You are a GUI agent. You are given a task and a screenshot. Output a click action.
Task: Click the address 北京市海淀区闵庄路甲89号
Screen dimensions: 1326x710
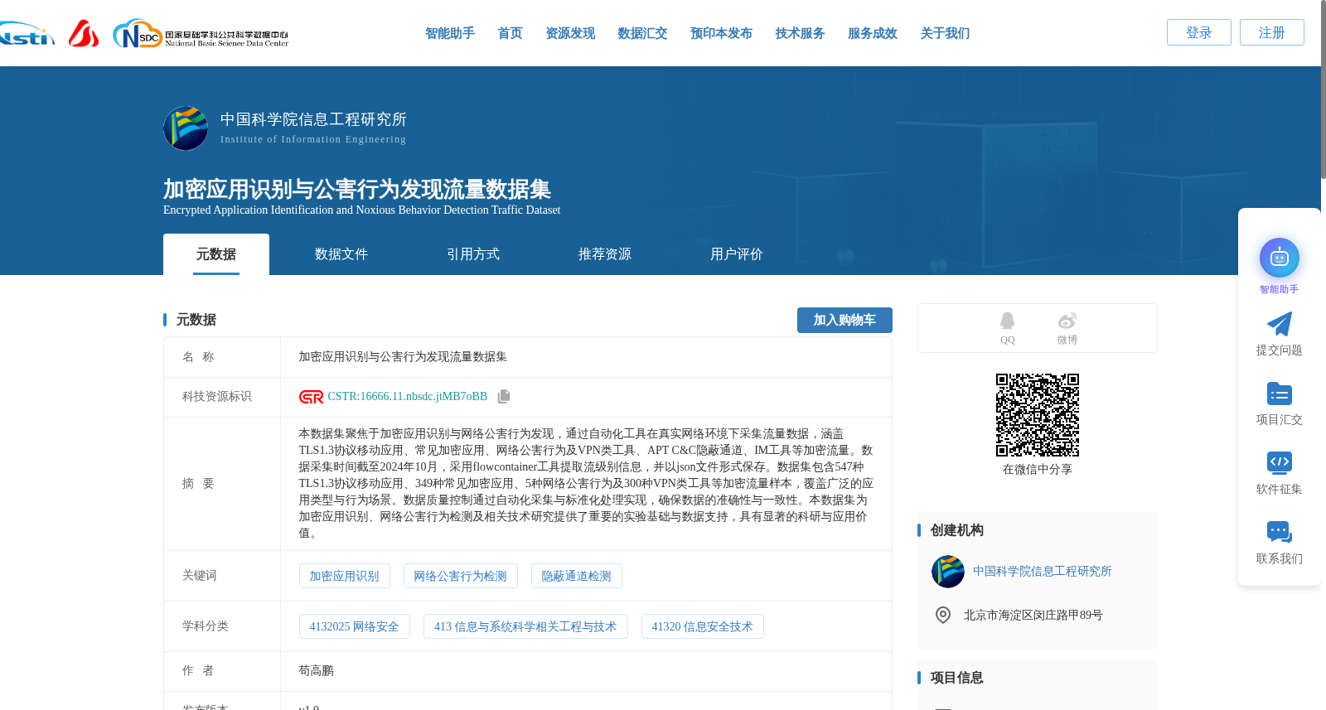[1033, 616]
